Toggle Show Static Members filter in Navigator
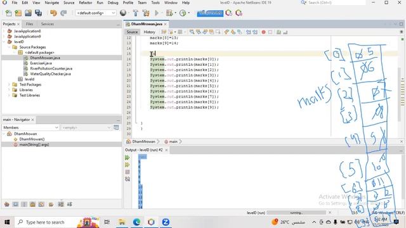The width and height of the screenshot is (406, 228). [24, 204]
